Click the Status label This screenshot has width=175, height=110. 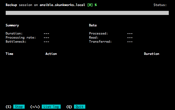(160, 5)
